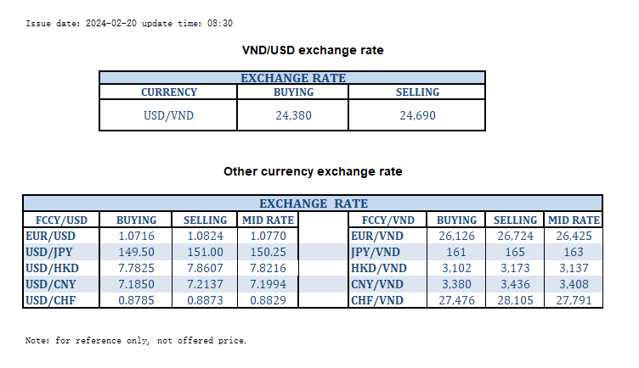Click the FCCY/VND column header
639x368 pixels.
pos(386,220)
